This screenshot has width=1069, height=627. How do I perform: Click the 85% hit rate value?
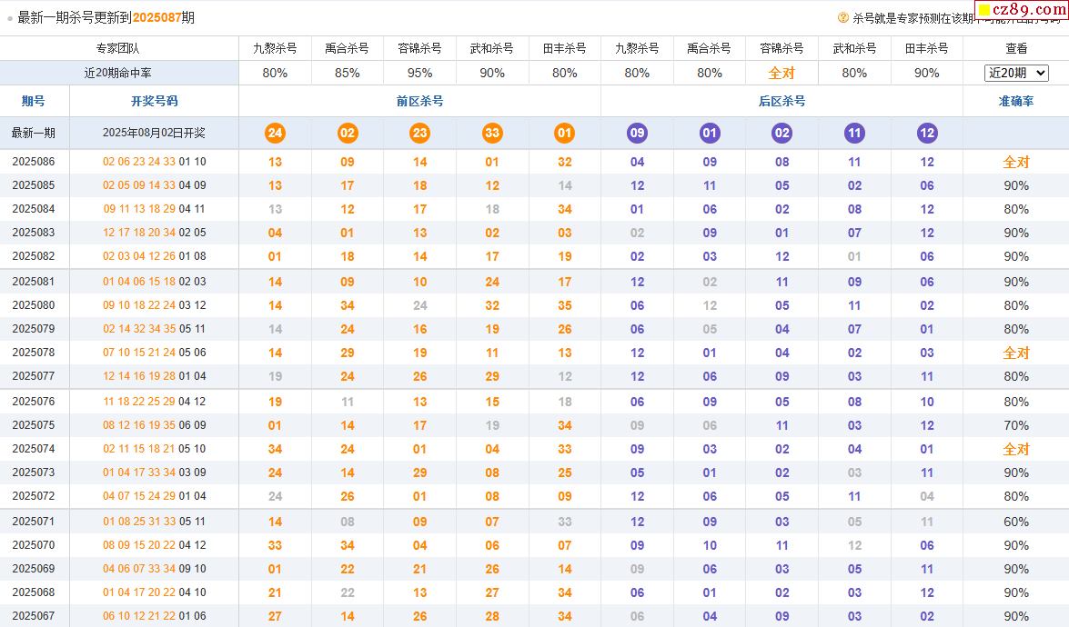tap(348, 73)
